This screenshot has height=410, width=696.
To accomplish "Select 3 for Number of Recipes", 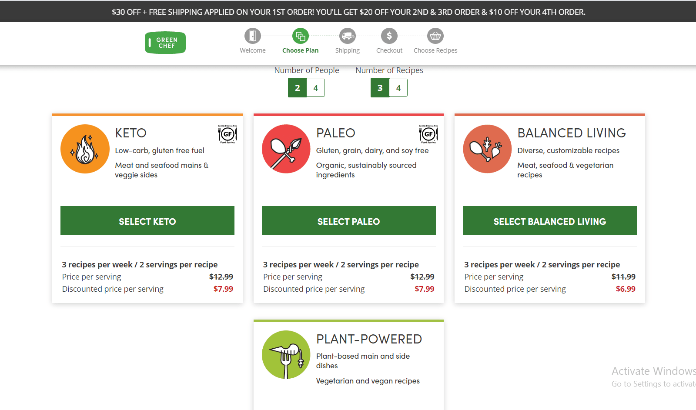I will click(x=380, y=88).
